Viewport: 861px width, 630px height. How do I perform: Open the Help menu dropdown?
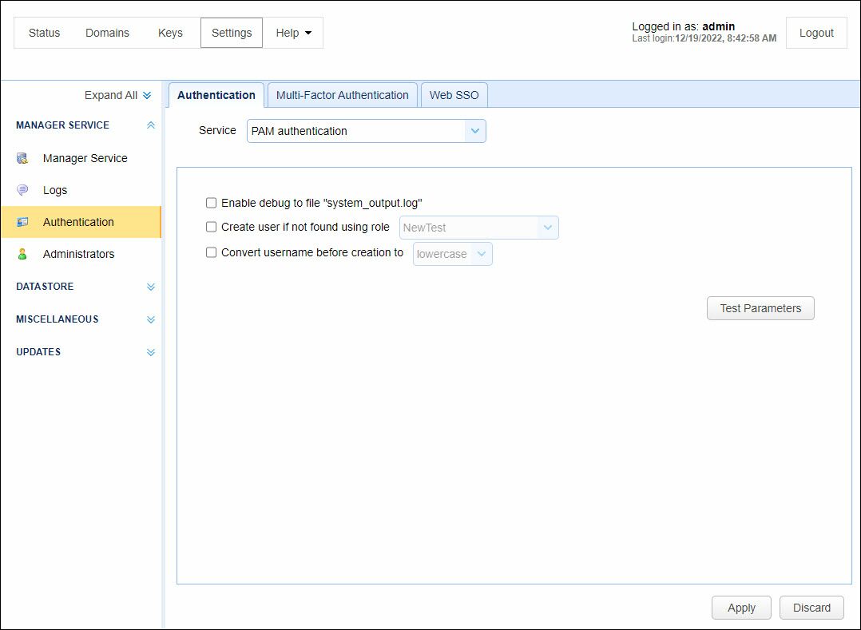[293, 33]
